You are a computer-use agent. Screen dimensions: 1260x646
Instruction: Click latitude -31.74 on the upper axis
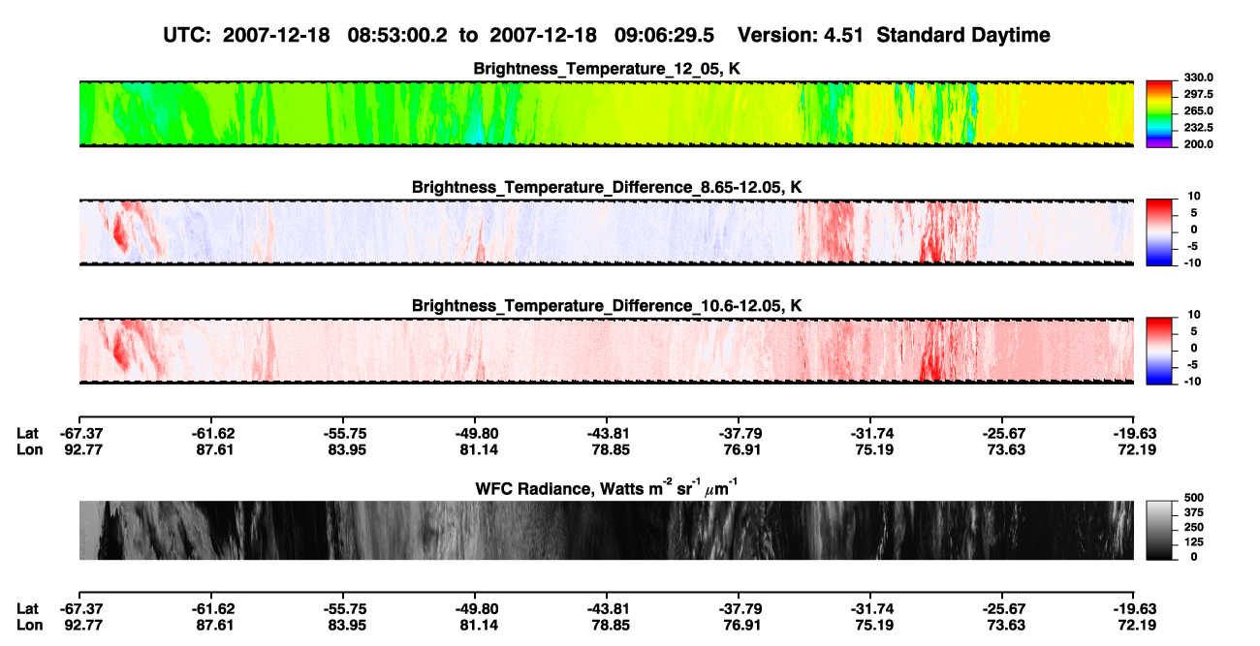870,433
